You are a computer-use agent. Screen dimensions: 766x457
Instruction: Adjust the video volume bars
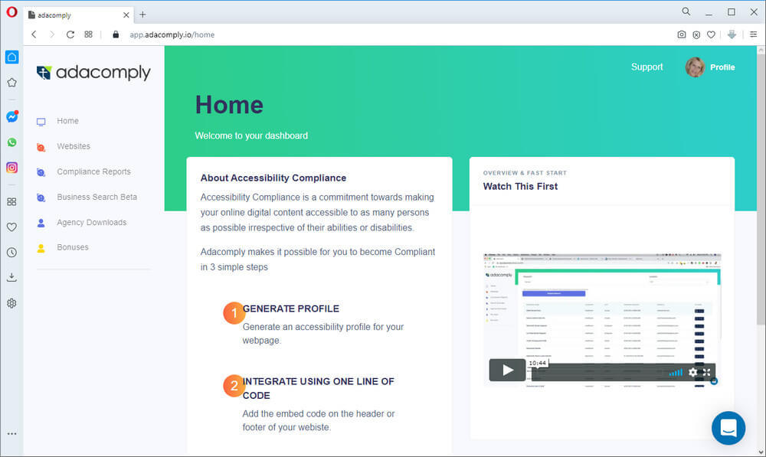[x=676, y=373]
